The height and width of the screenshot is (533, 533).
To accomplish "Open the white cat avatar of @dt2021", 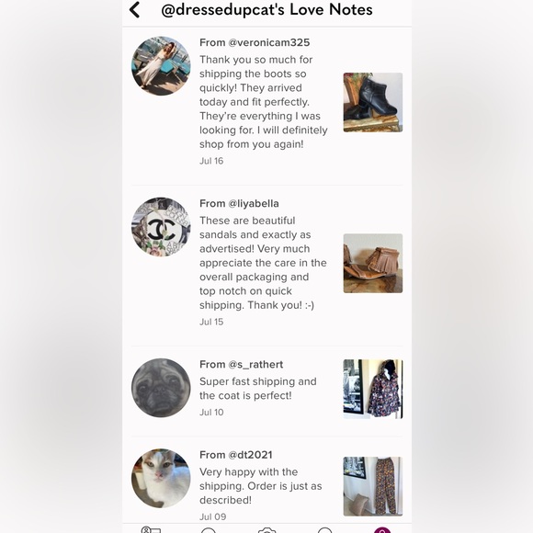I will (x=161, y=478).
